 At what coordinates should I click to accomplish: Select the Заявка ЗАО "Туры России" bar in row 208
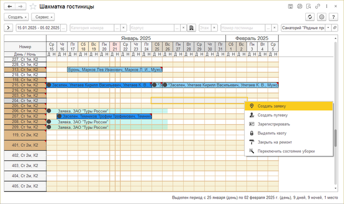point(107,122)
